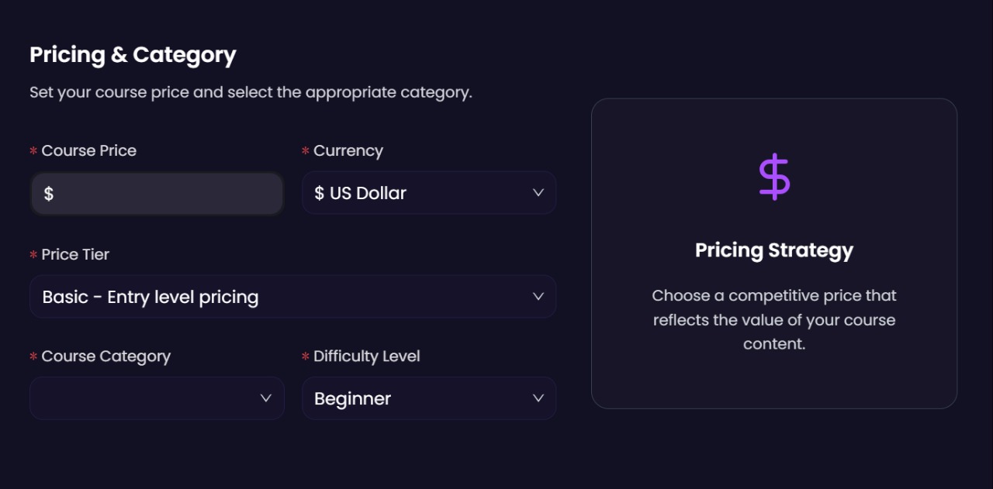Click the 'Course Category' field label
The width and height of the screenshot is (993, 489).
106,356
